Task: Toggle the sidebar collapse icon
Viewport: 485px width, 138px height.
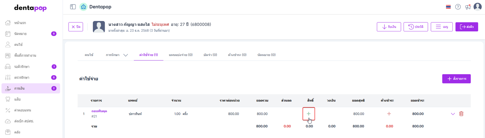Action: point(73,7)
